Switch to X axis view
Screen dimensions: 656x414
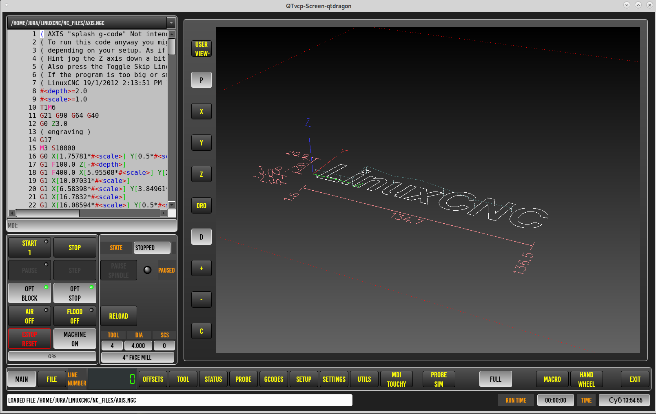tap(201, 111)
